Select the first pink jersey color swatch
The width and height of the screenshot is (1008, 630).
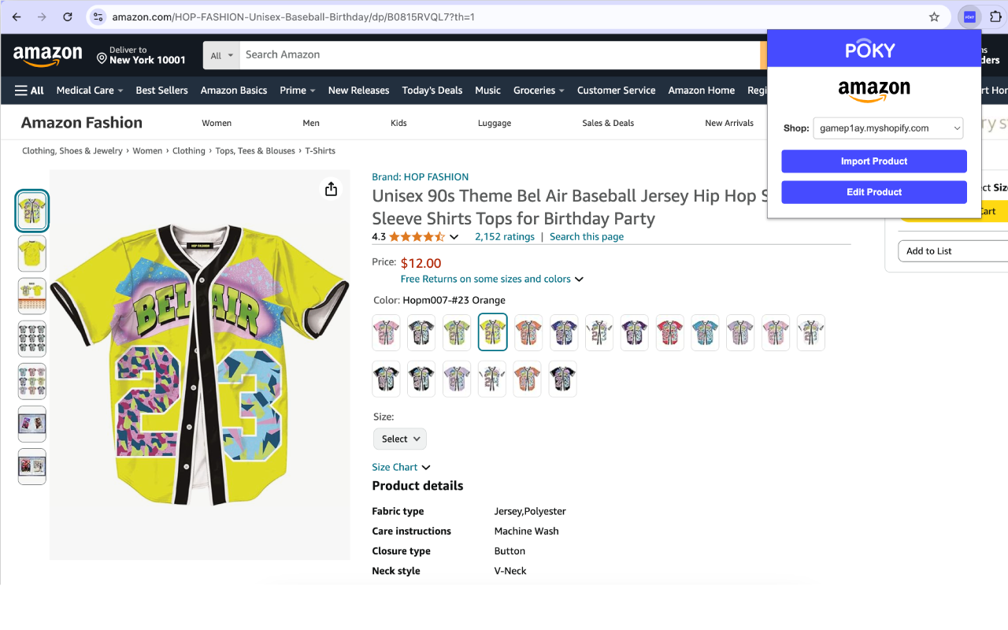(x=386, y=332)
